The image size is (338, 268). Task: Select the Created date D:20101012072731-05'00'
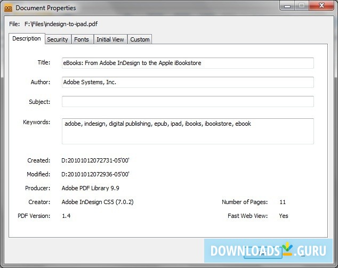[x=95, y=160]
